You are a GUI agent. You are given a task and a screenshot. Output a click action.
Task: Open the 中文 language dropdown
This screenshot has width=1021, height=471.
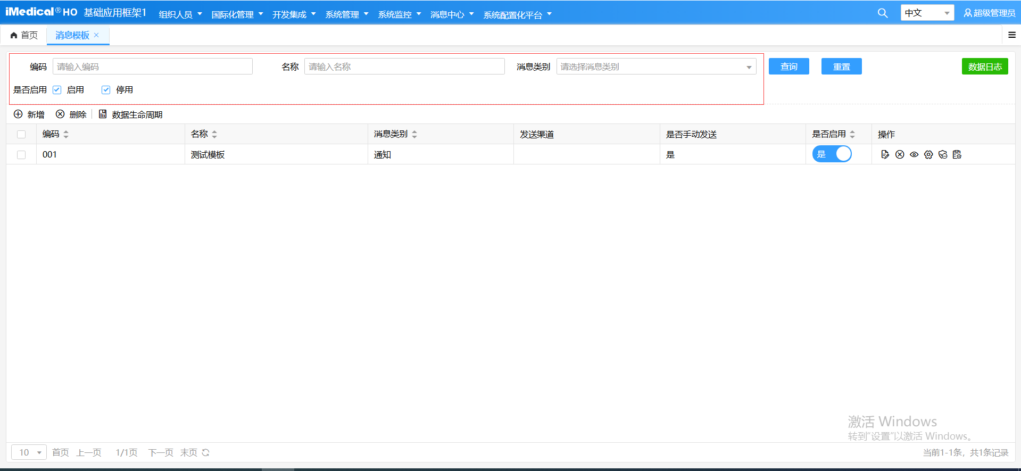click(x=927, y=13)
